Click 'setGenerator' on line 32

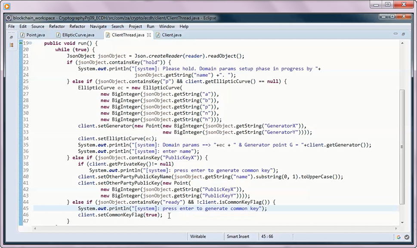tap(114, 126)
